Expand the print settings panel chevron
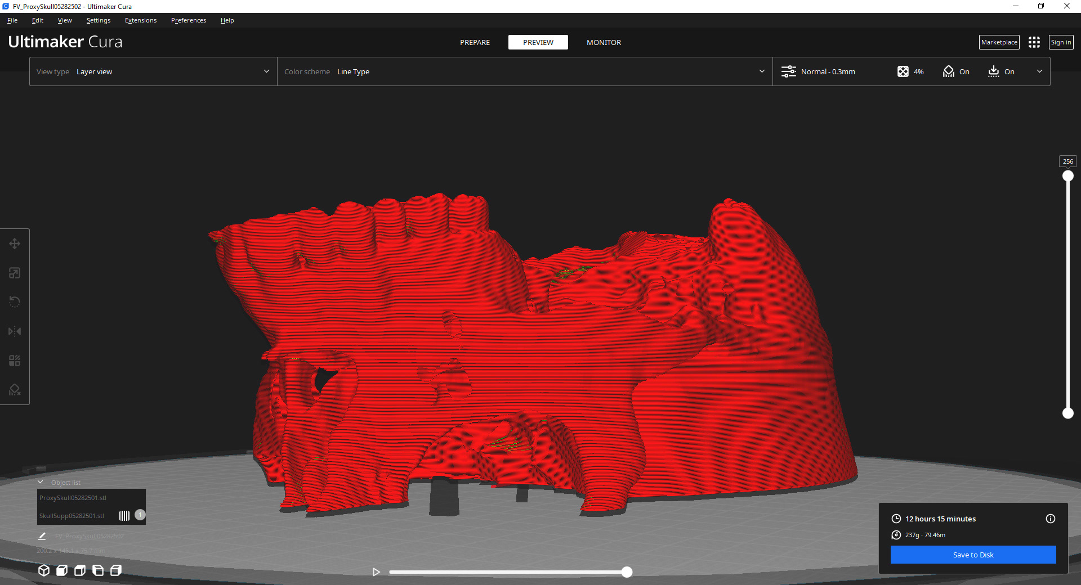 click(1039, 71)
